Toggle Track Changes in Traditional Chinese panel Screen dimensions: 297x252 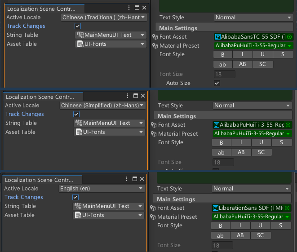pos(78,26)
